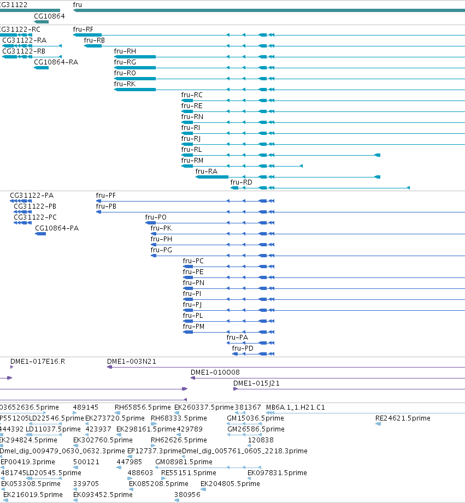Open protein label "CG10864-PA"
The width and height of the screenshot is (465, 503).
pos(57,228)
